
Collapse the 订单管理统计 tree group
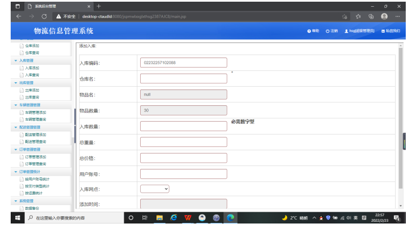(15, 172)
